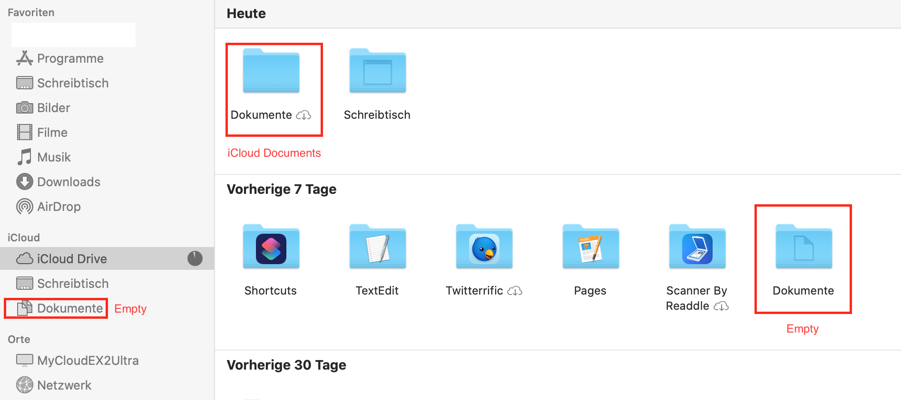Image resolution: width=901 pixels, height=400 pixels.
Task: Select Schreibtisch under Favoriten
Action: [x=62, y=83]
